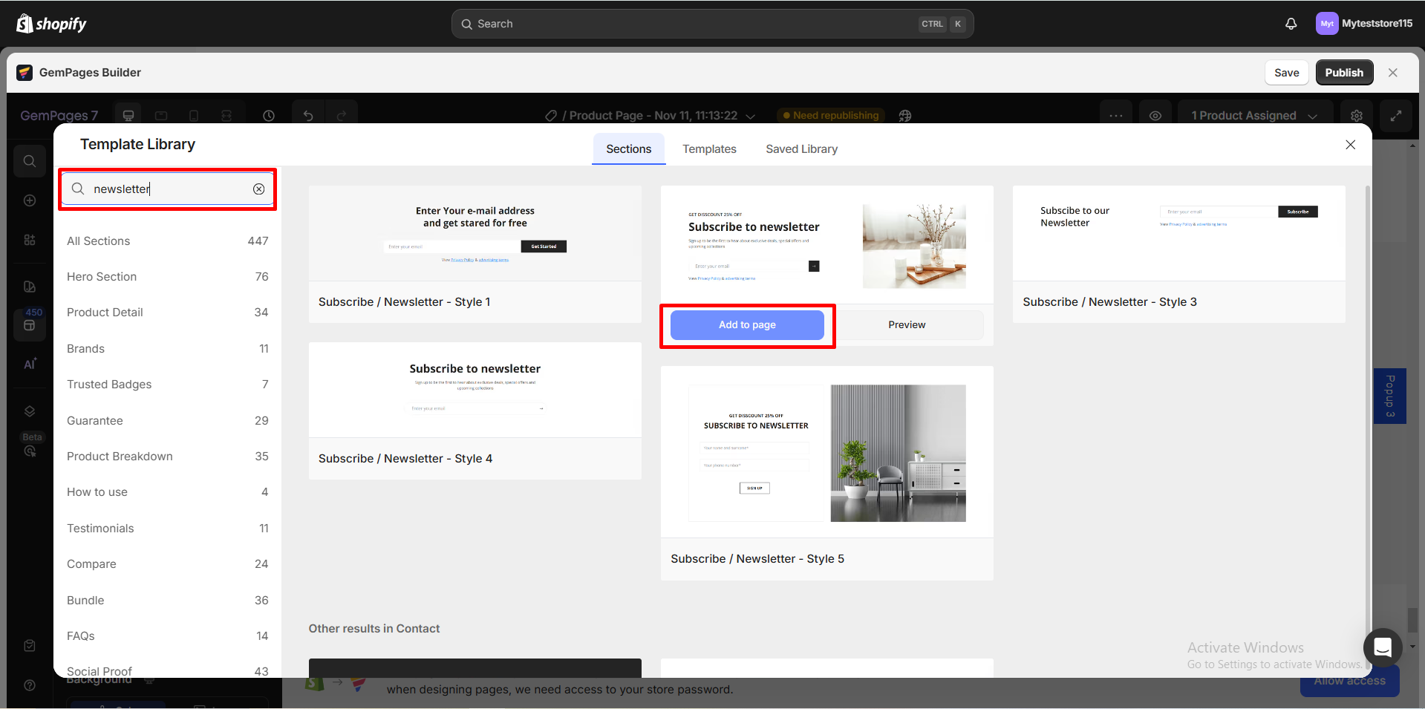Select Subscribe Newsletter Style 5 thumbnail
Image resolution: width=1425 pixels, height=709 pixels.
pos(826,453)
